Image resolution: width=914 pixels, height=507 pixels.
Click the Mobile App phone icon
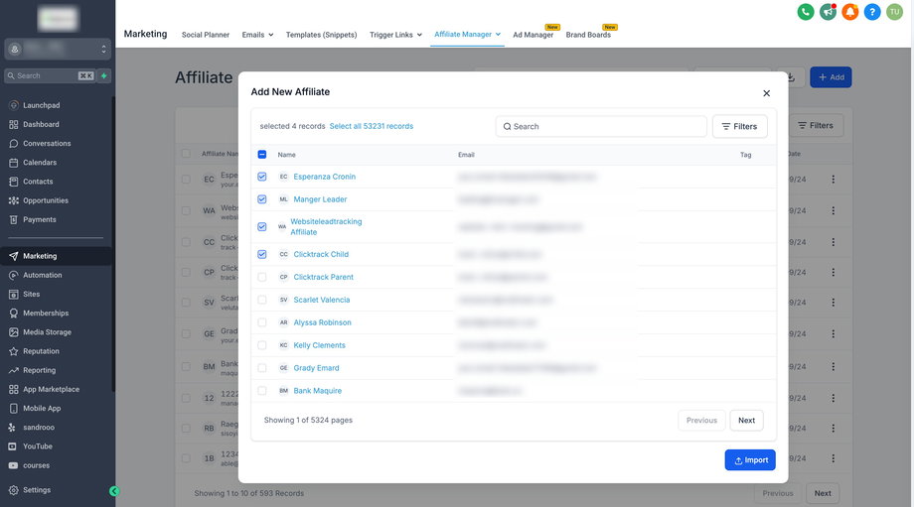point(13,408)
